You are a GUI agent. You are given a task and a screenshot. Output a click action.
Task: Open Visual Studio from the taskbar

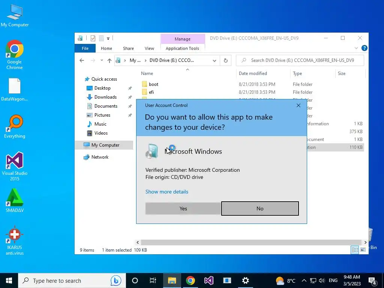[x=208, y=280]
